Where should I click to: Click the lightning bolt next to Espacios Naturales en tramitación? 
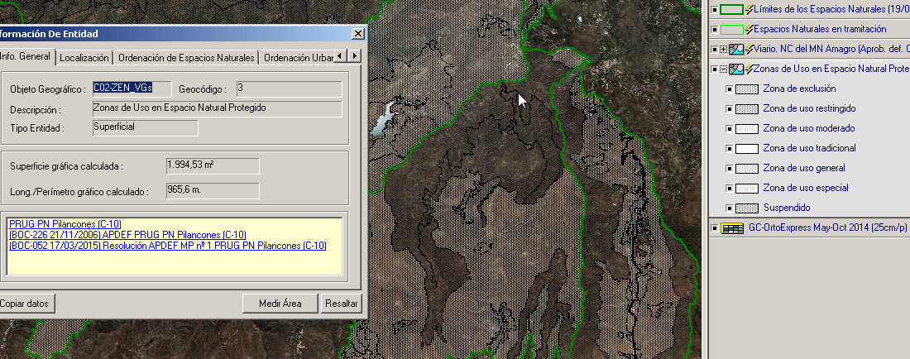749,29
